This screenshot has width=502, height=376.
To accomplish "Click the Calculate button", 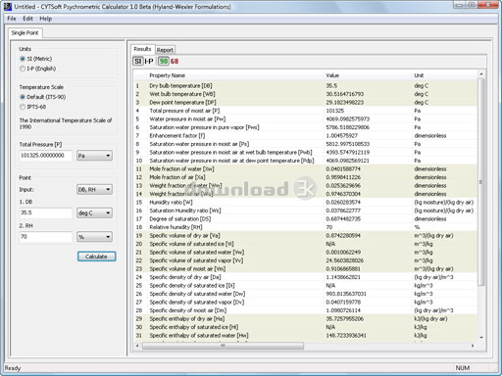I will click(x=96, y=257).
